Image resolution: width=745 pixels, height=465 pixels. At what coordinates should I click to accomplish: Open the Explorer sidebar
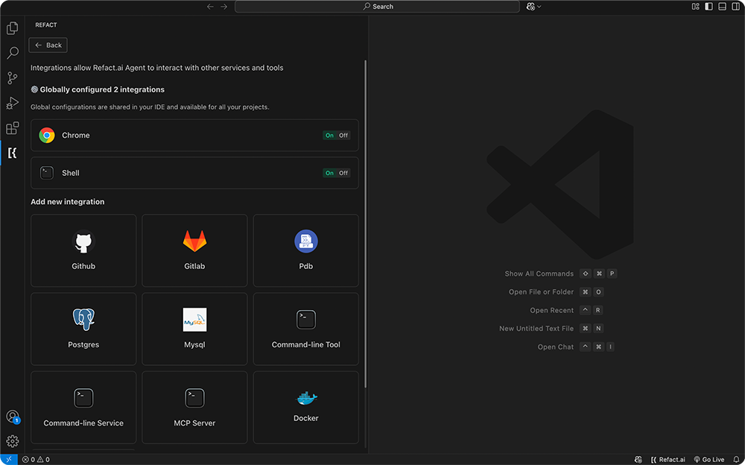pyautogui.click(x=12, y=28)
